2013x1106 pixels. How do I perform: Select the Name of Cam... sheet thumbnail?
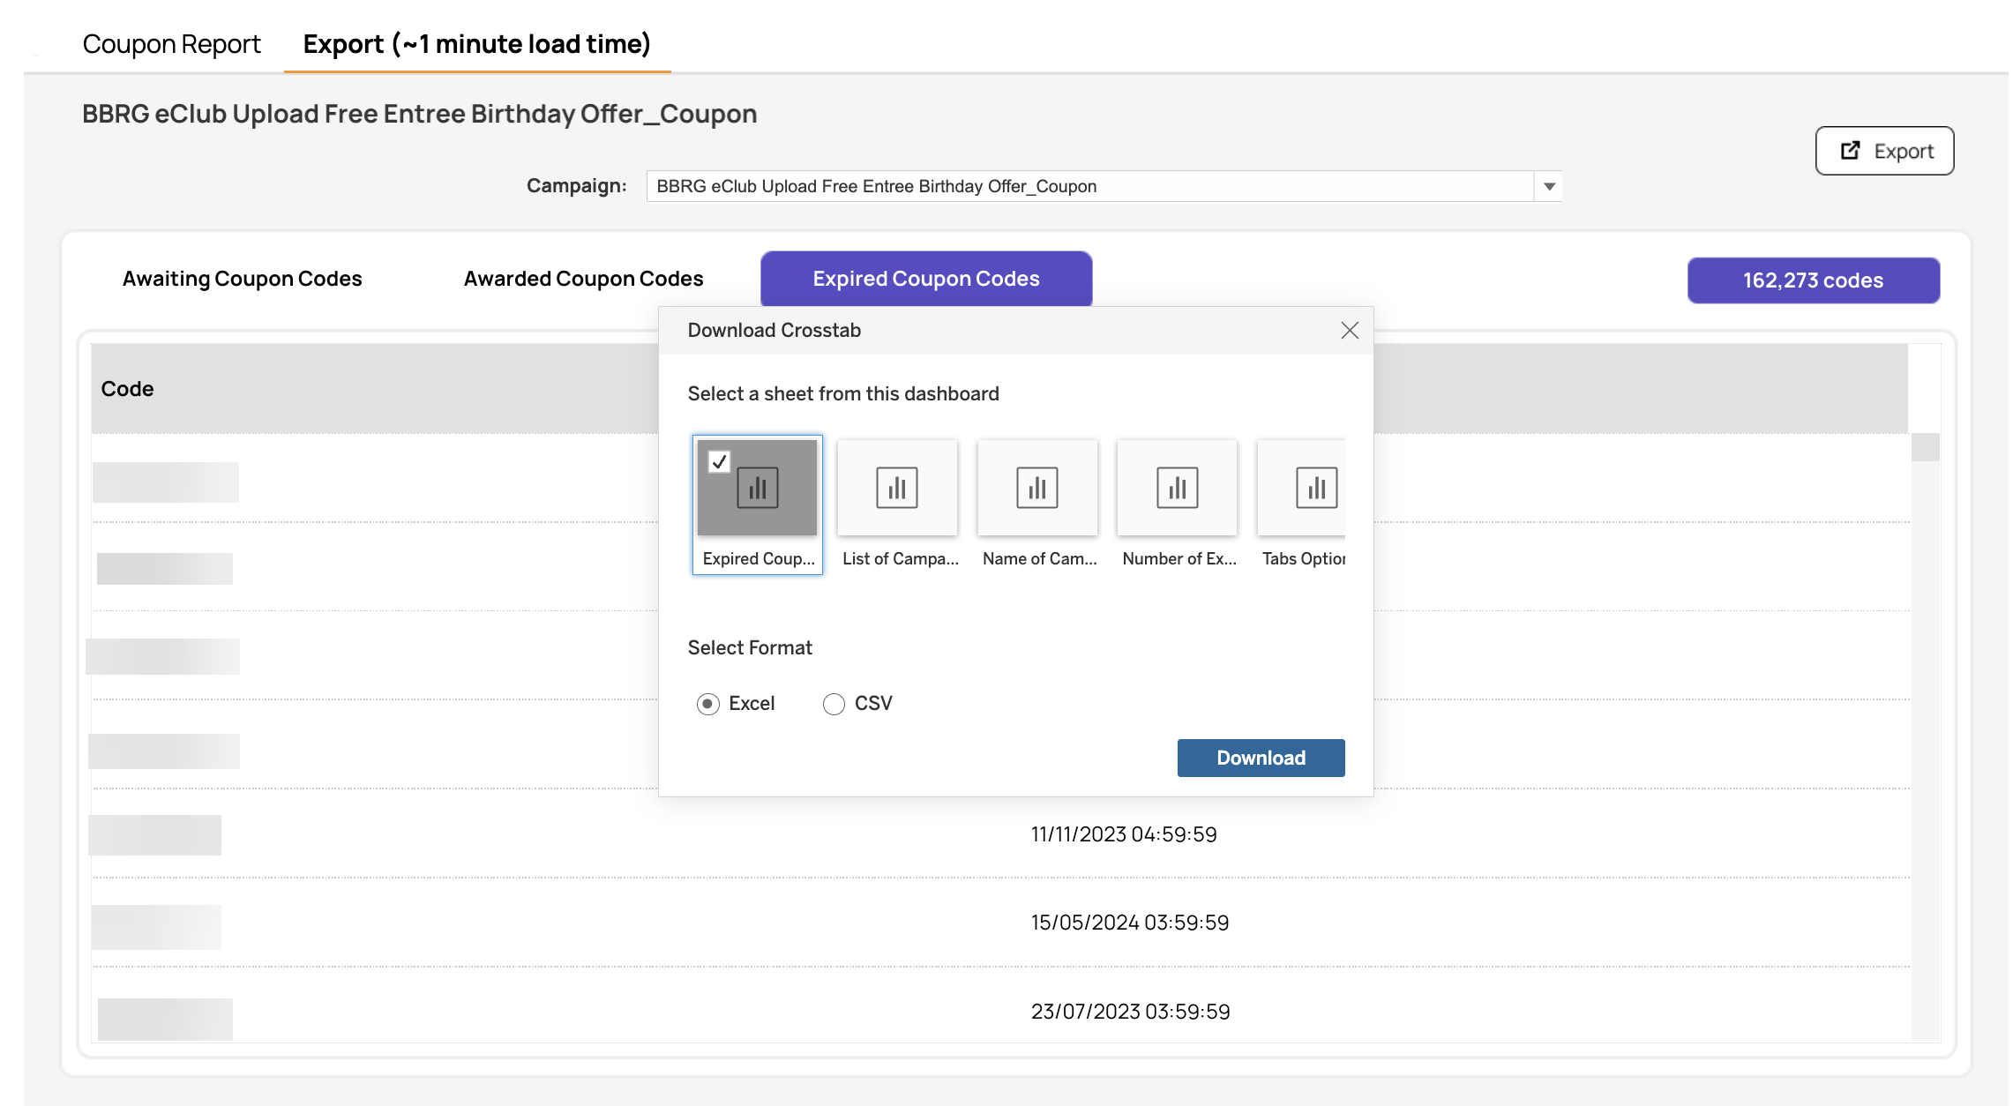[1037, 488]
